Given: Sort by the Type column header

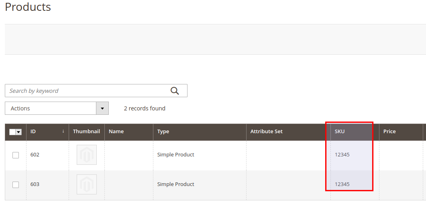Looking at the screenshot, I should [163, 131].
